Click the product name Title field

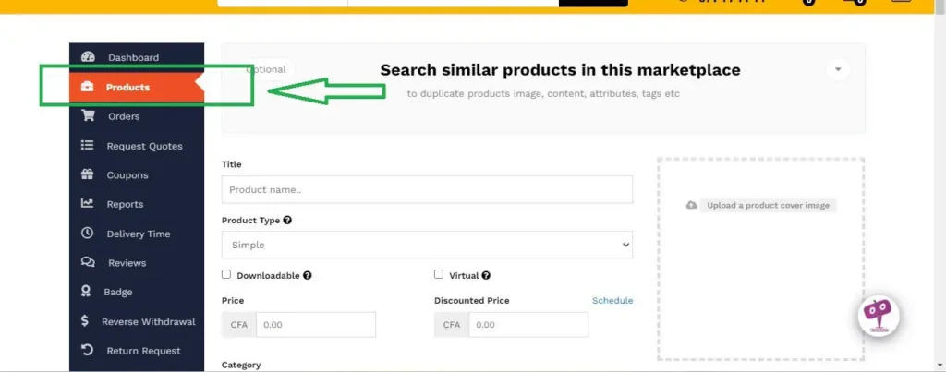427,189
